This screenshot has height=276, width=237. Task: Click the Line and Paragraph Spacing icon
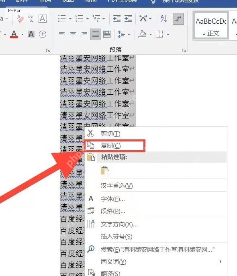tap(121, 34)
